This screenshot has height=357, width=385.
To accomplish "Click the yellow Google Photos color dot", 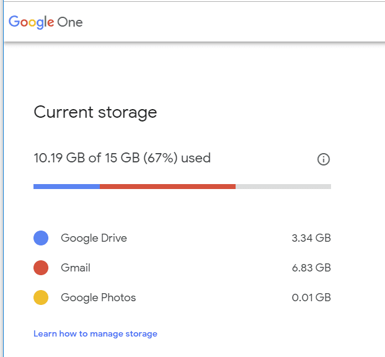I will [x=41, y=297].
